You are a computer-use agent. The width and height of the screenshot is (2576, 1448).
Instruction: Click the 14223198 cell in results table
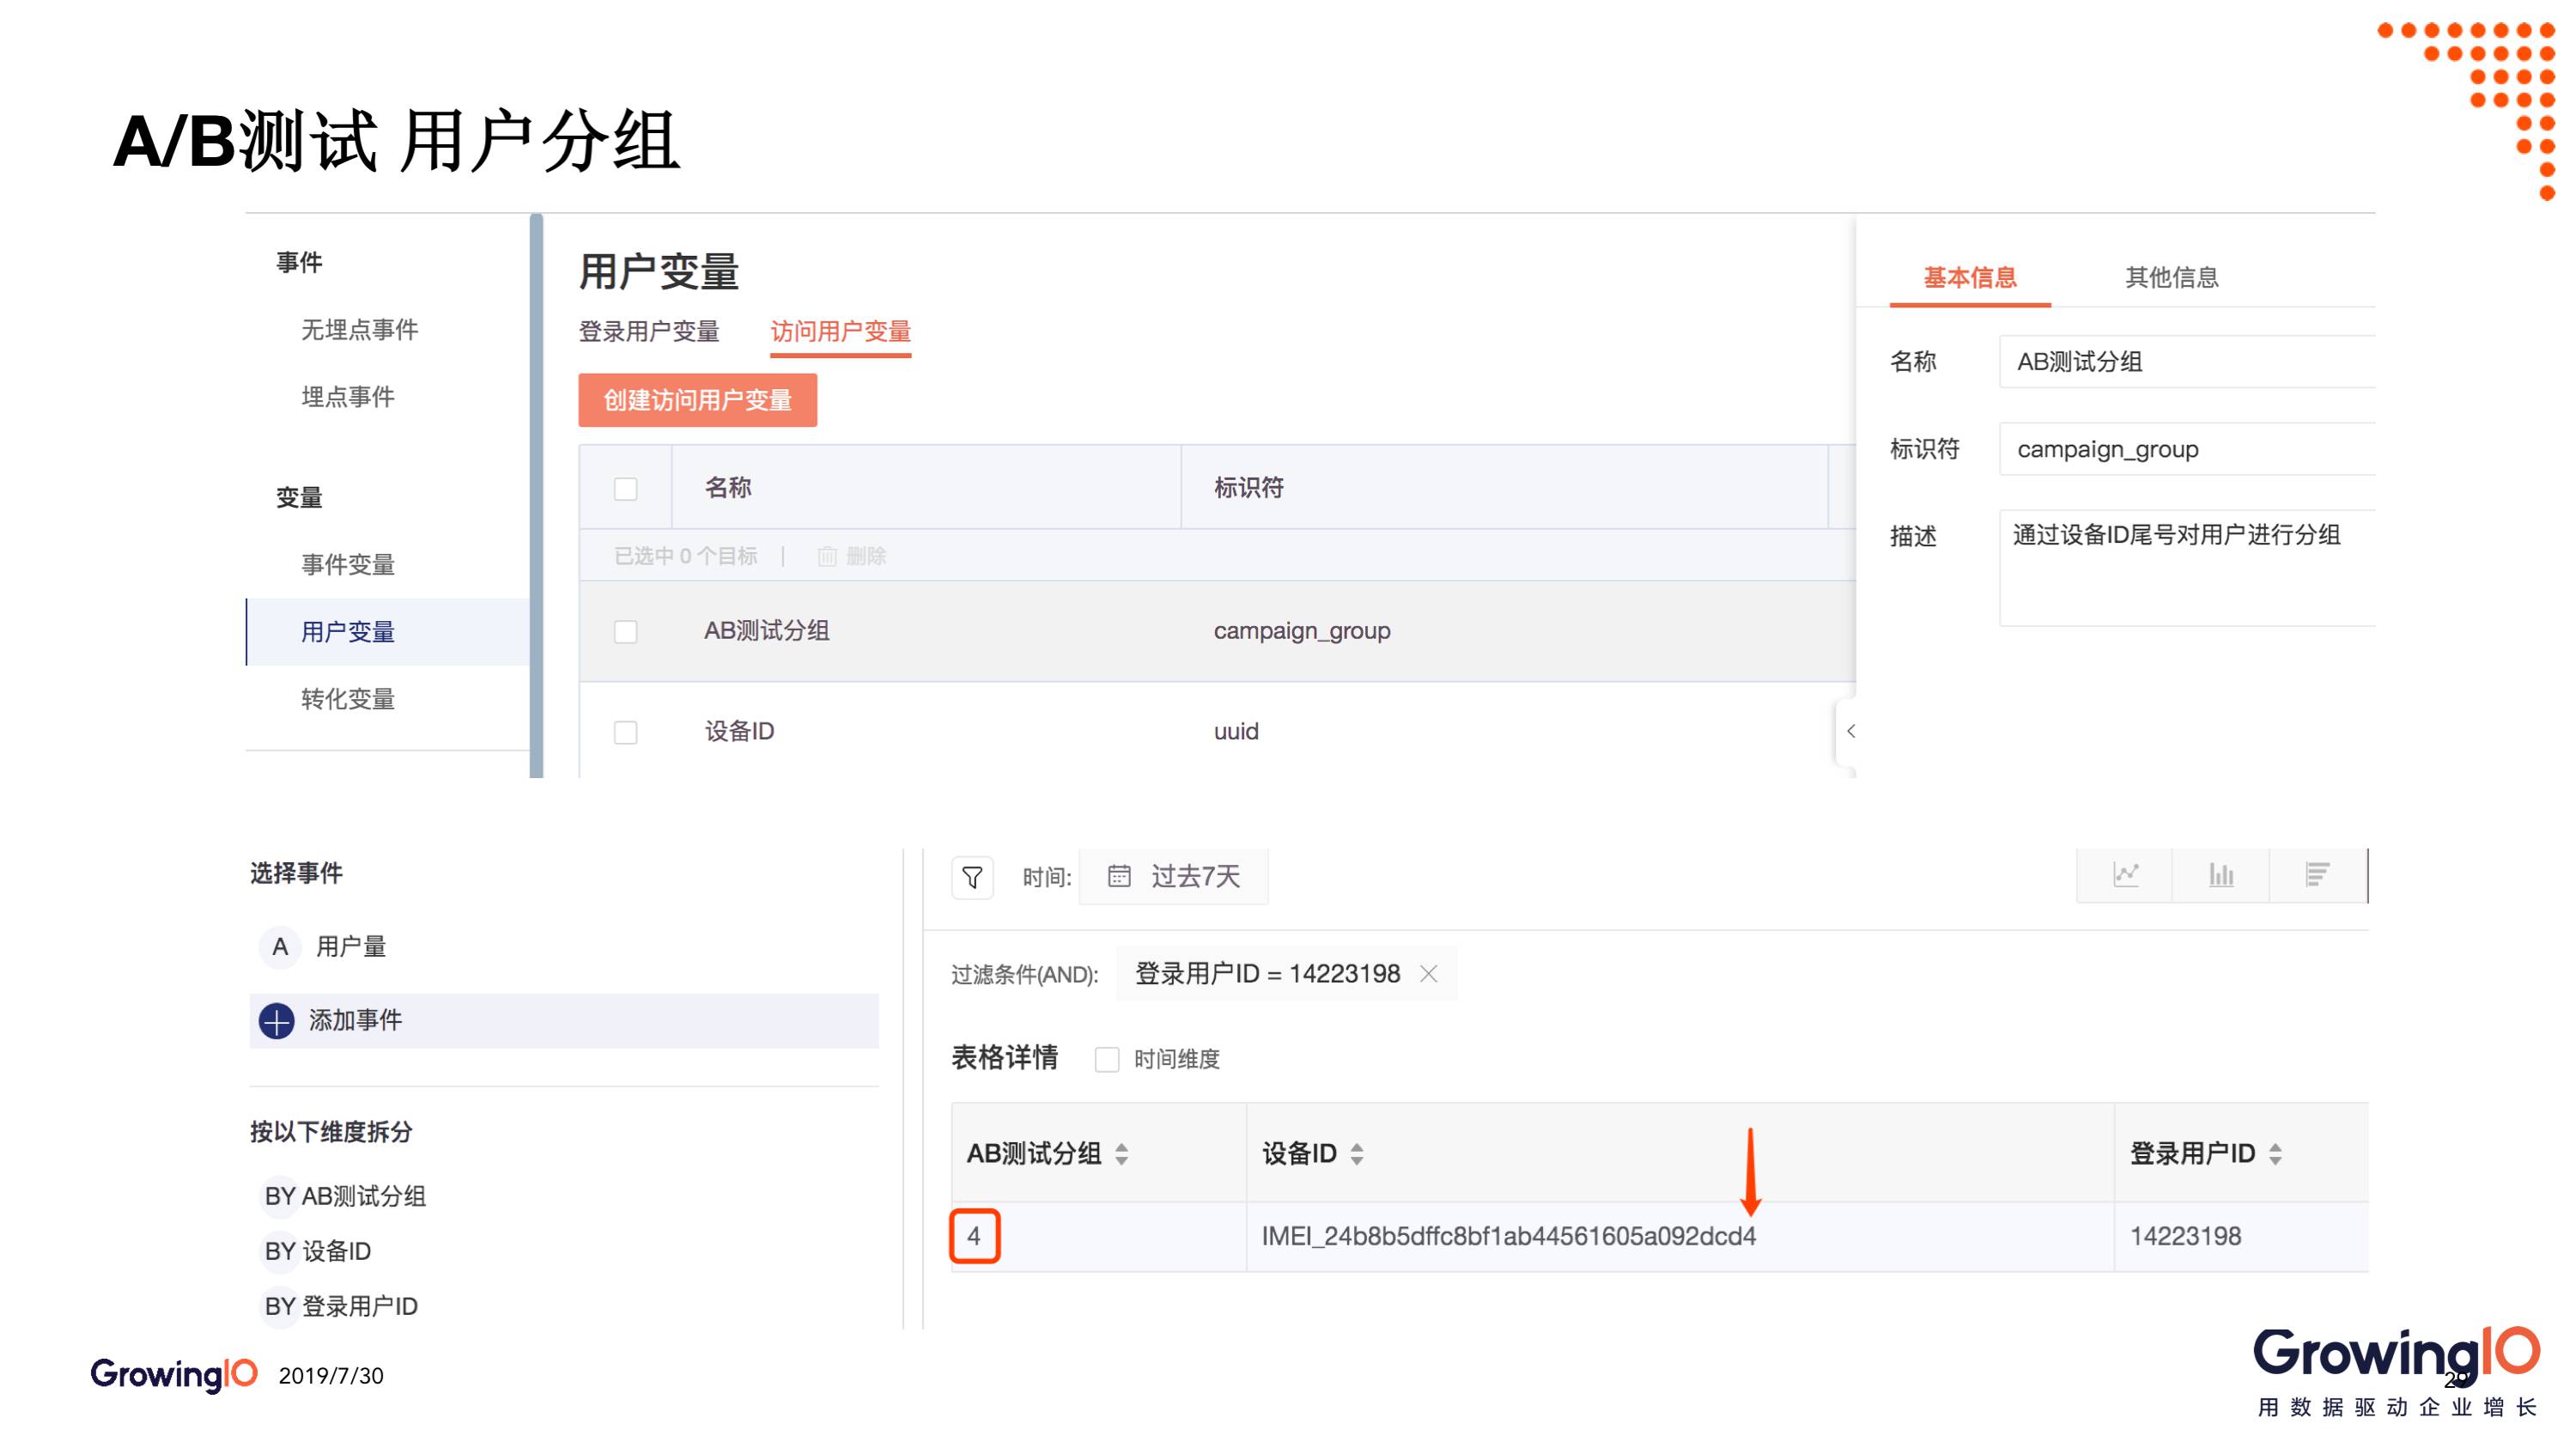[x=2186, y=1237]
